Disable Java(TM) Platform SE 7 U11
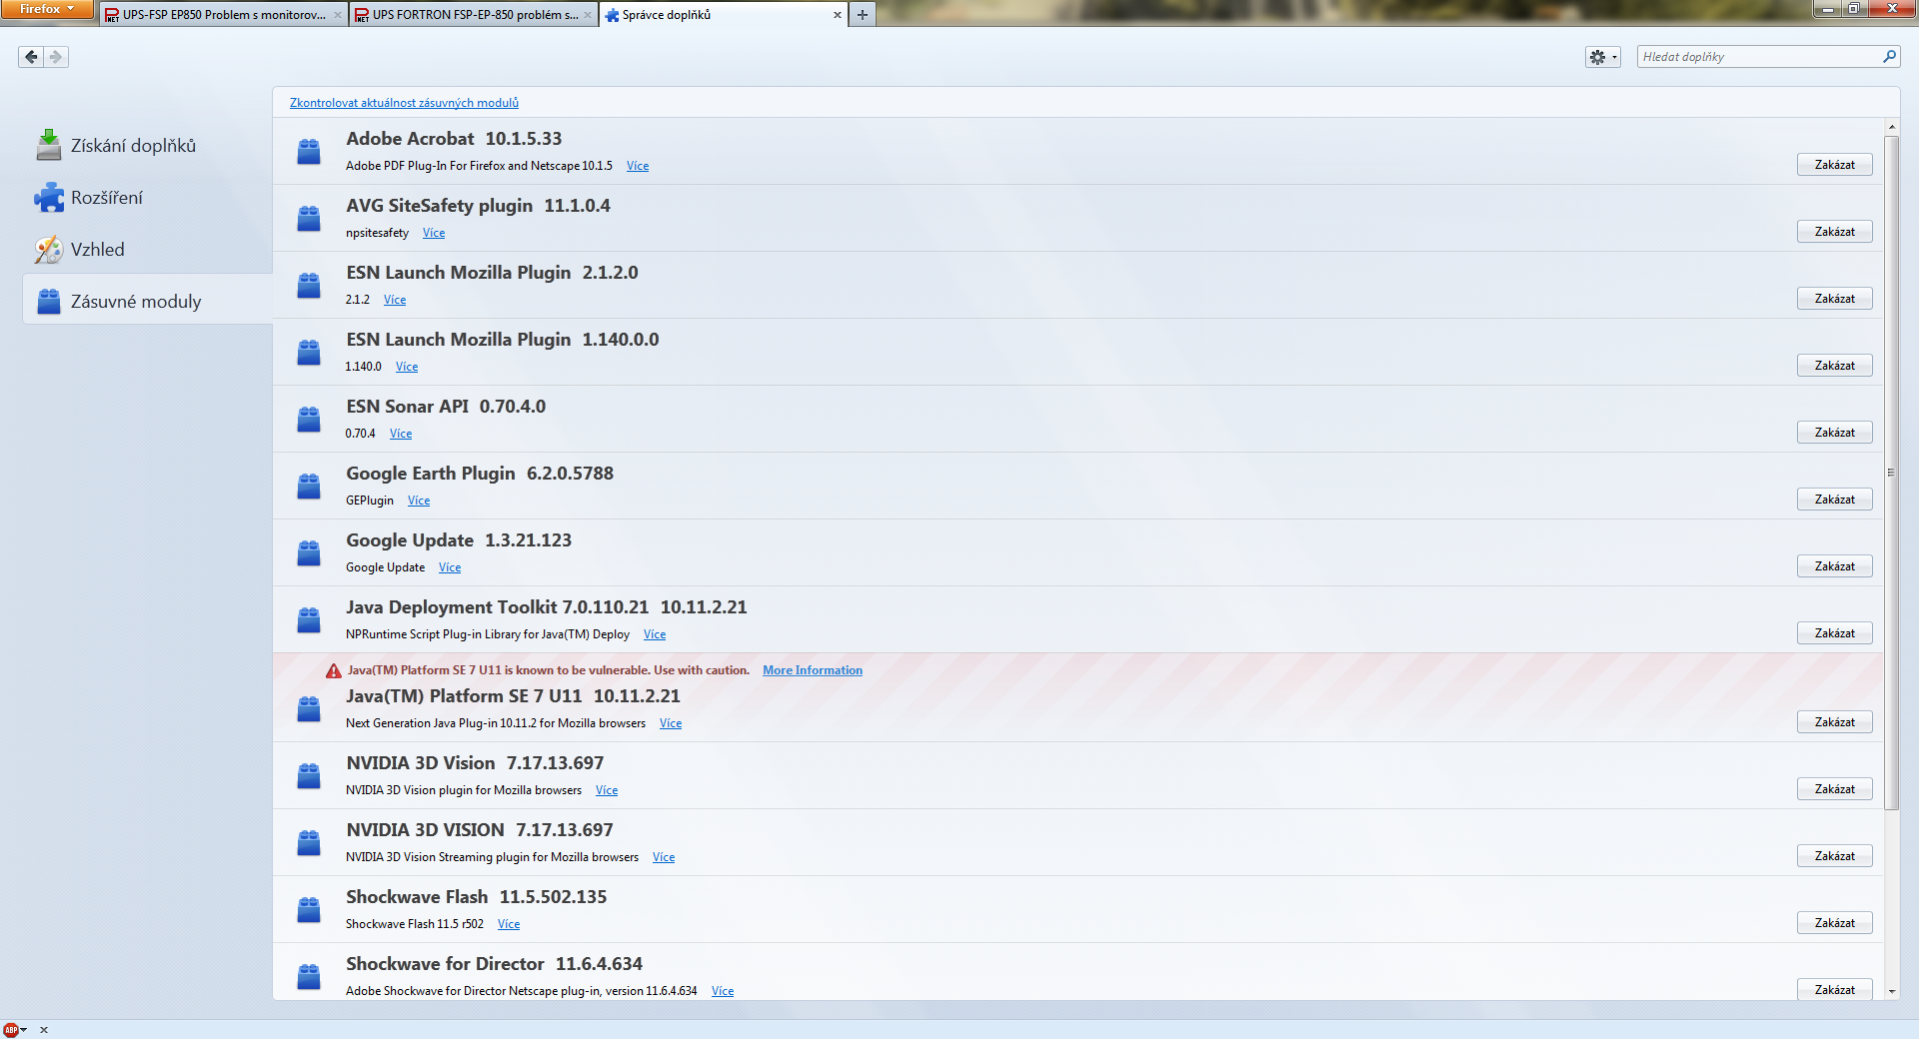 click(x=1834, y=722)
